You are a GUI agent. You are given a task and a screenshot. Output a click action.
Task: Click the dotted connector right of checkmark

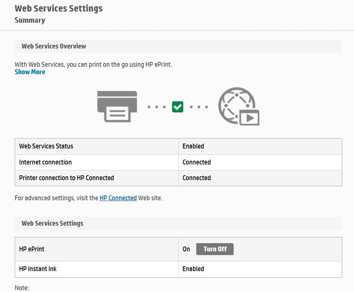click(x=199, y=107)
